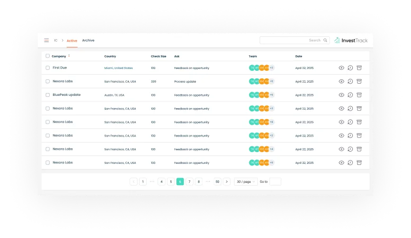Image resolution: width=411 pixels, height=238 pixels.
Task: Open history for BluePeak update
Action: (x=350, y=95)
